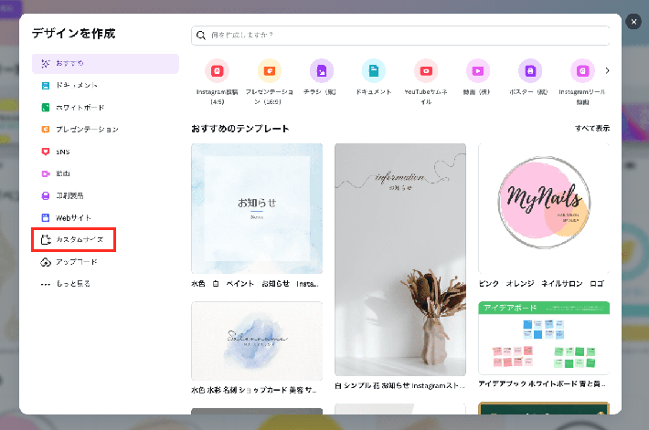Screen dimensions: 649x430
Task: Click the document icon in the sidebar
Action: [x=46, y=86]
